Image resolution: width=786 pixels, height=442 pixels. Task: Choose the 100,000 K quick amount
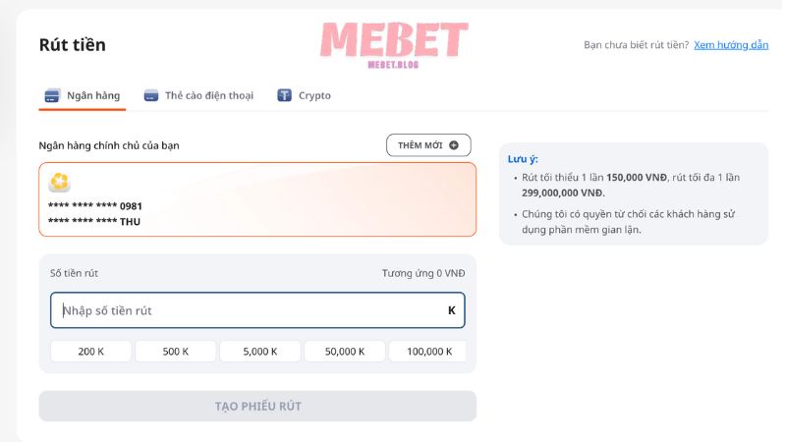(427, 352)
